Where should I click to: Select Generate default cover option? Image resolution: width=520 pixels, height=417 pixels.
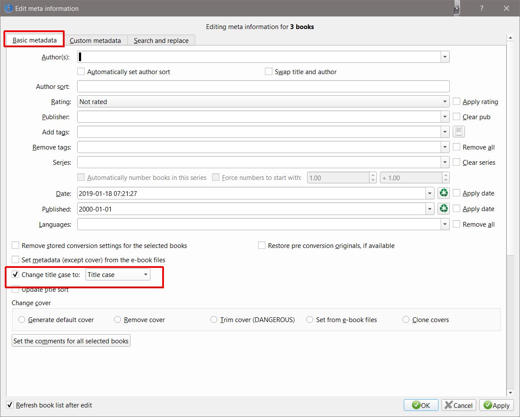(22, 319)
